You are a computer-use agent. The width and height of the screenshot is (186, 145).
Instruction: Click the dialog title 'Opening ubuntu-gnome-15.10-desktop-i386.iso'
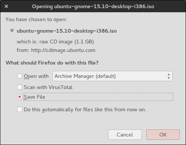pos(93,6)
